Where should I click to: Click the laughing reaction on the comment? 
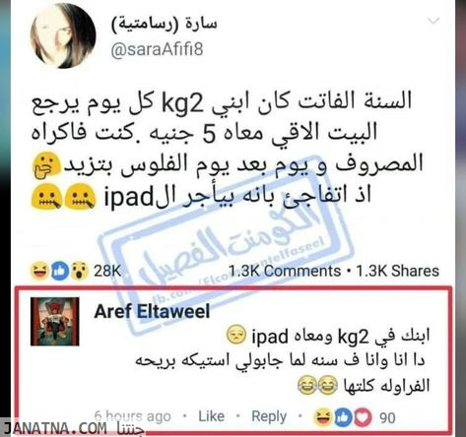click(x=322, y=417)
